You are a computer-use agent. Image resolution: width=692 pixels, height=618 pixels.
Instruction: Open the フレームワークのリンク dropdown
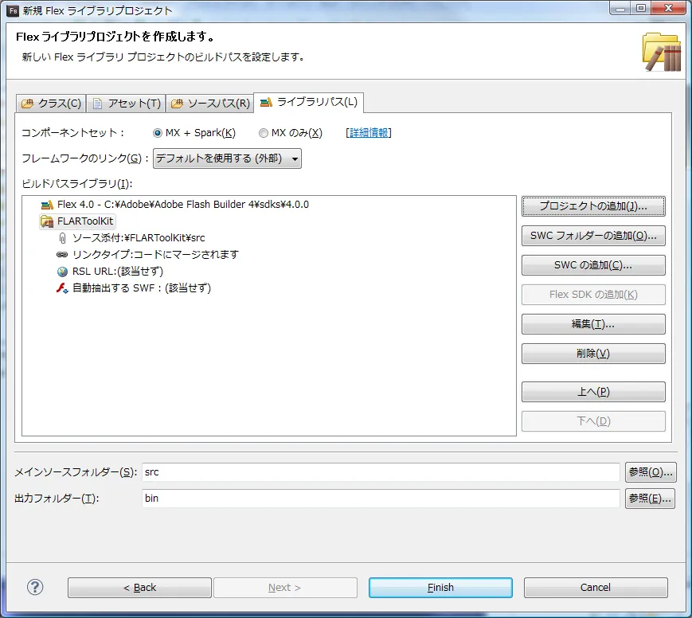coord(227,158)
